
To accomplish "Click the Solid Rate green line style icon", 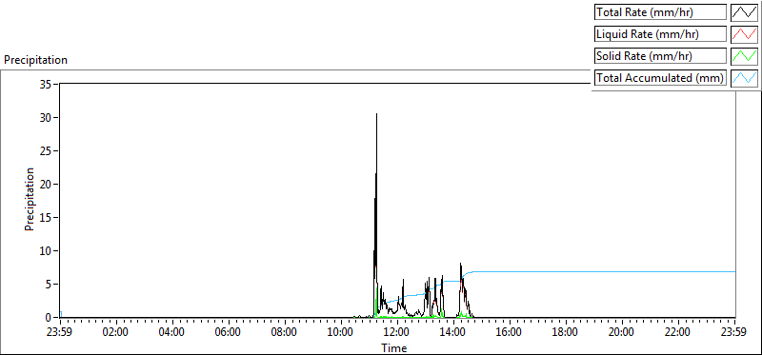I will [x=744, y=56].
